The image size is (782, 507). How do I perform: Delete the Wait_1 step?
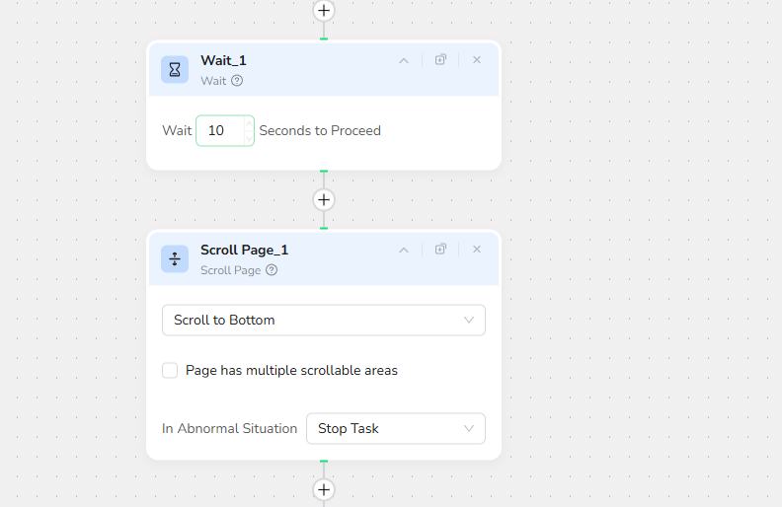477,60
